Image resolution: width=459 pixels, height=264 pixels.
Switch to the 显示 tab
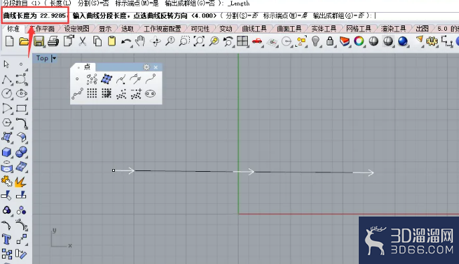tap(105, 28)
